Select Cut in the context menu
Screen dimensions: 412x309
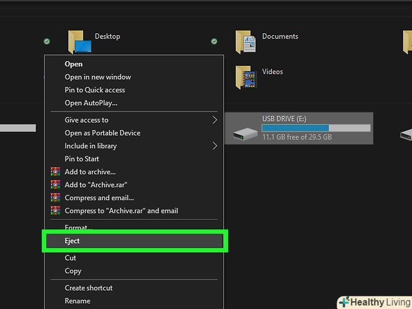(x=134, y=257)
